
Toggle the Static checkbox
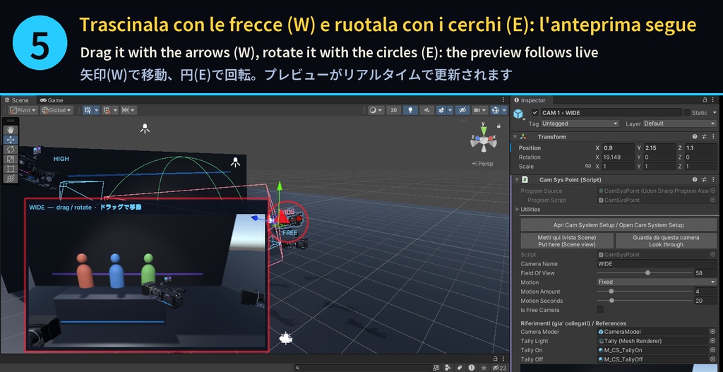[687, 112]
